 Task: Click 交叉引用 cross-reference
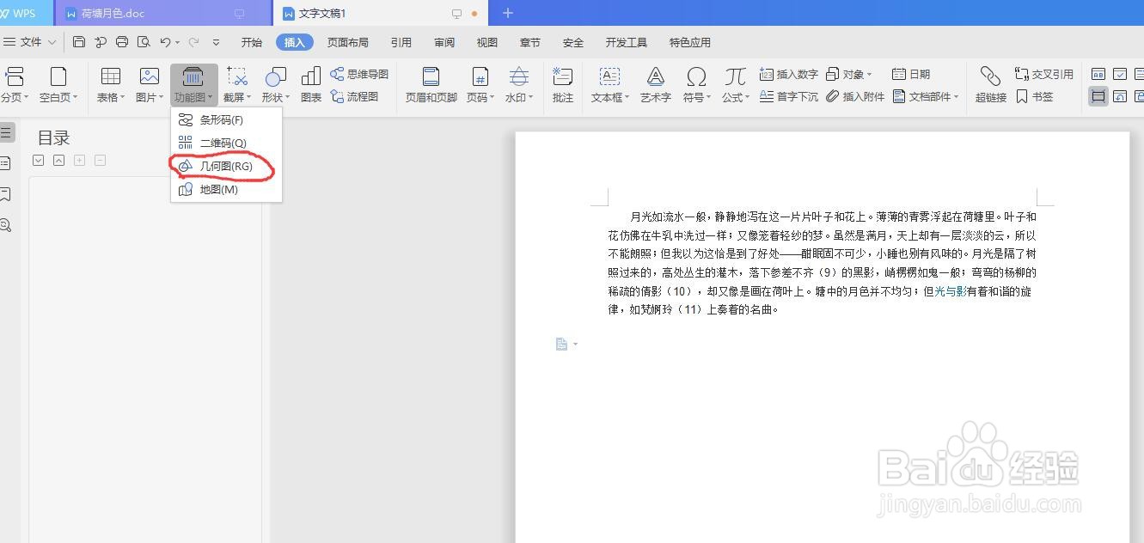pos(1044,74)
